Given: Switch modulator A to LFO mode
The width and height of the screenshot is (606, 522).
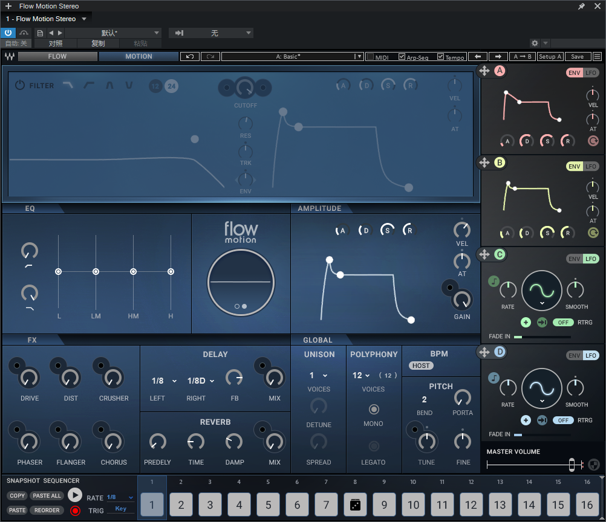Looking at the screenshot, I should pos(590,72).
